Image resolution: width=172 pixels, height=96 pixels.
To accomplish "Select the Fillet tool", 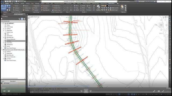I will pos(89,8).
